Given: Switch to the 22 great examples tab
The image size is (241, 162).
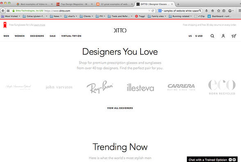Looking at the screenshot, I should coord(114,4).
